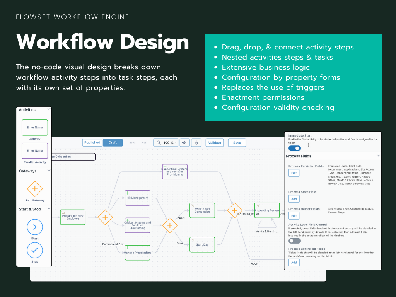The image size is (396, 297).
Task: Switch to the Draft tab
Action: click(x=113, y=143)
